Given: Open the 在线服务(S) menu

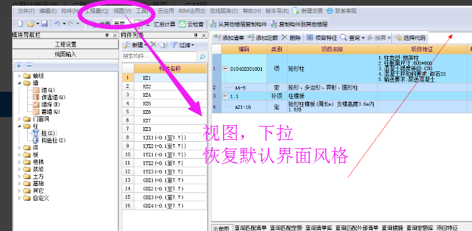Looking at the screenshot, I should pos(224,11).
